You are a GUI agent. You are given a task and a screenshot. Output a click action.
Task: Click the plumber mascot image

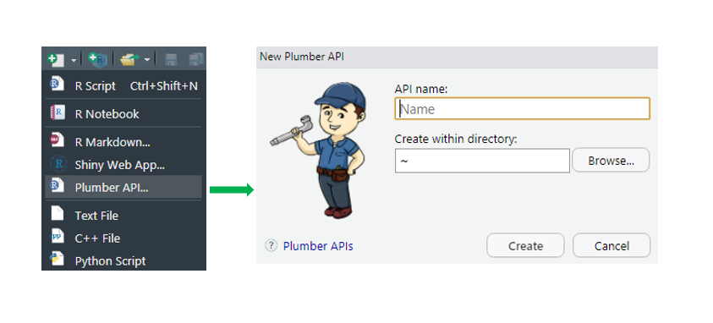pos(319,151)
